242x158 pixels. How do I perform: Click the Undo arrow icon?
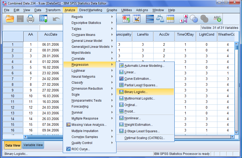(x=56, y=19)
